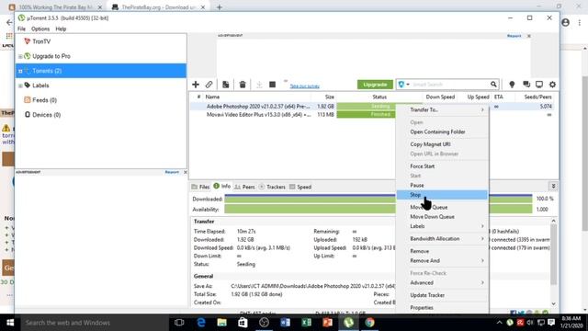Image resolution: width=588 pixels, height=331 pixels.
Task: Expand the Upgrade to Pro tree node
Action: tap(20, 56)
